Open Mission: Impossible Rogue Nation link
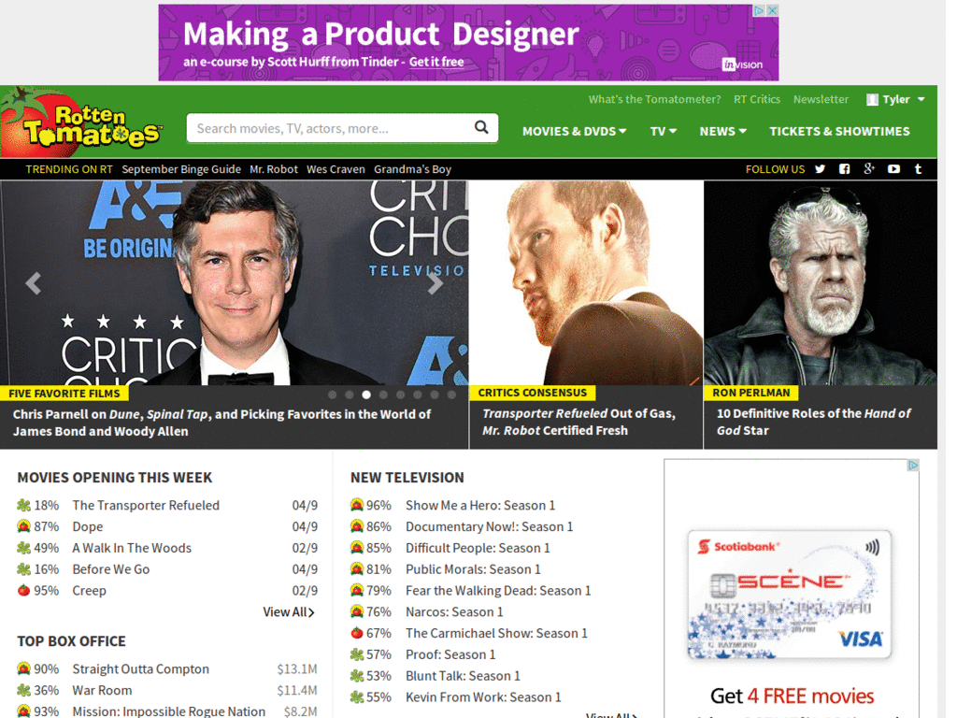Screen dimensions: 957x718 168,711
